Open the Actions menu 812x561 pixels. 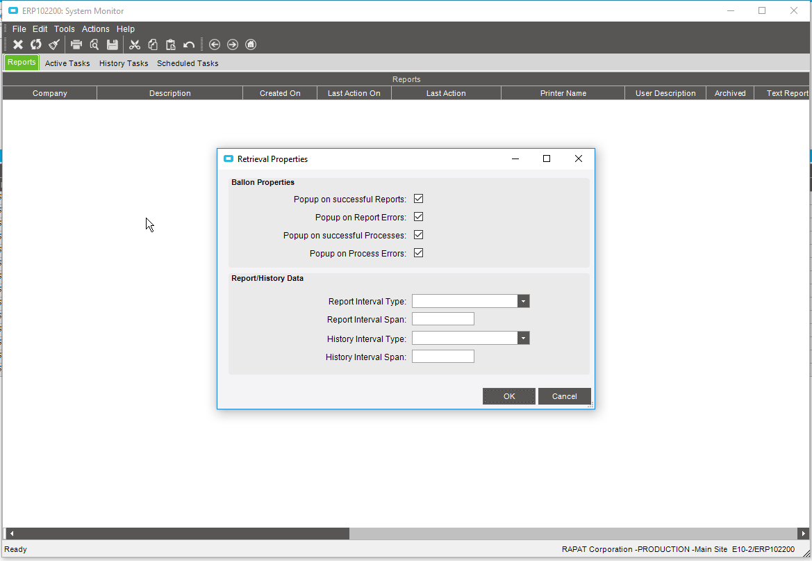tap(95, 29)
